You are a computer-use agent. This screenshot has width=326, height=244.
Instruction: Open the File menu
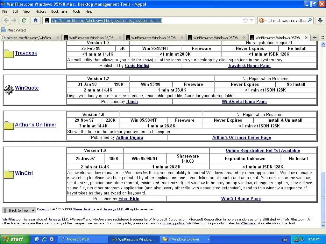pos(5,11)
